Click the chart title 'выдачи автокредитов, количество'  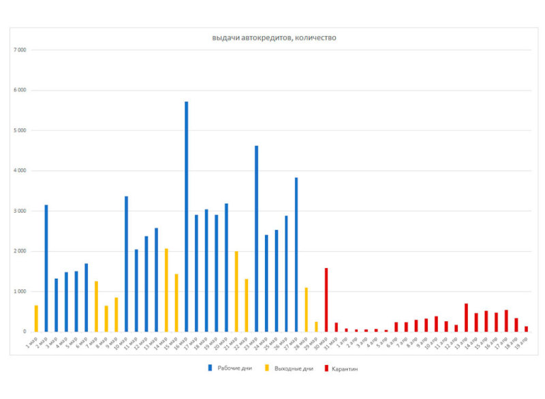pyautogui.click(x=274, y=38)
